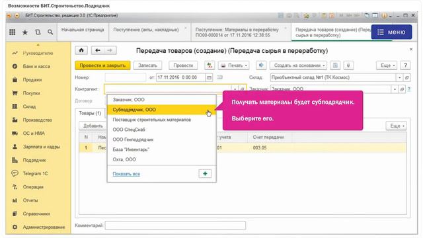423x238 pixels.
Task: Expand Печать dropdown button
Action: tap(233, 65)
